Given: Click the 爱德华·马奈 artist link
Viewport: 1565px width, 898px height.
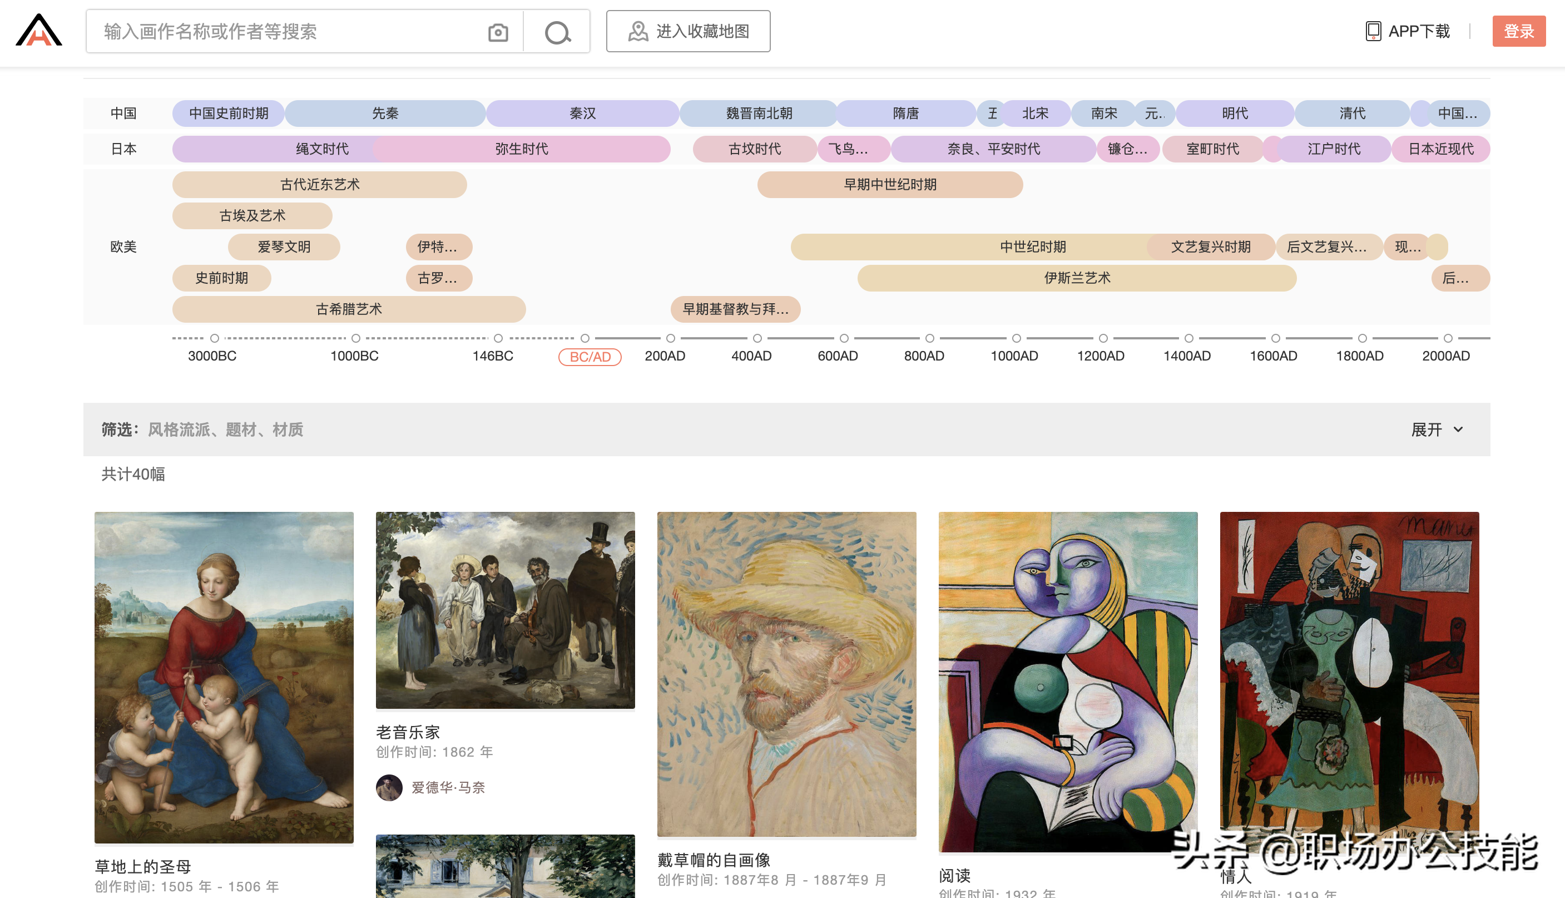Looking at the screenshot, I should click(x=448, y=788).
